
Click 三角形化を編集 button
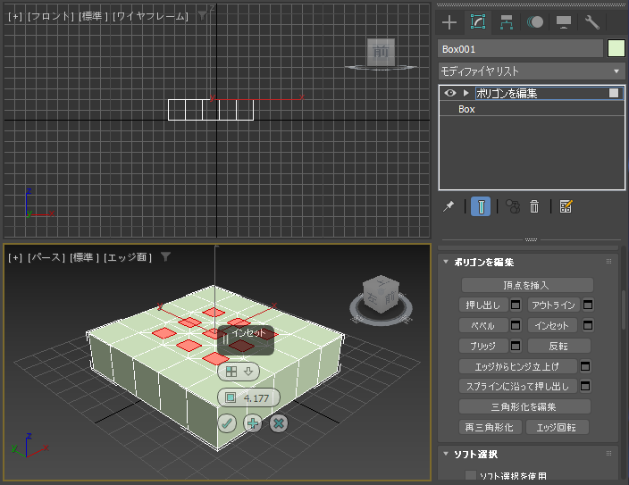coord(524,406)
